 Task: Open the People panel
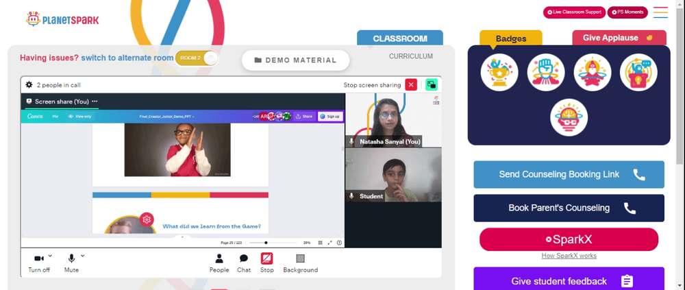[x=219, y=264]
